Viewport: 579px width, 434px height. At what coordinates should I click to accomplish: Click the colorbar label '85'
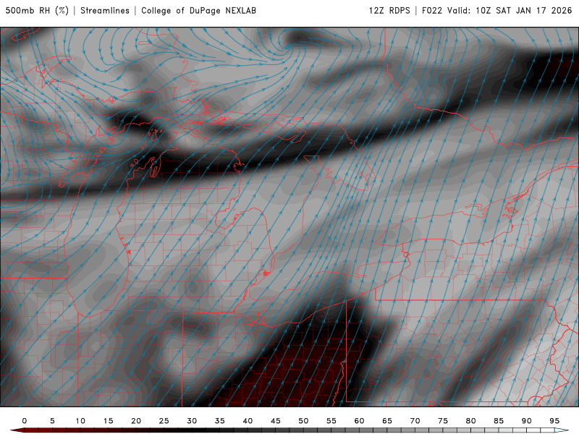pyautogui.click(x=499, y=421)
